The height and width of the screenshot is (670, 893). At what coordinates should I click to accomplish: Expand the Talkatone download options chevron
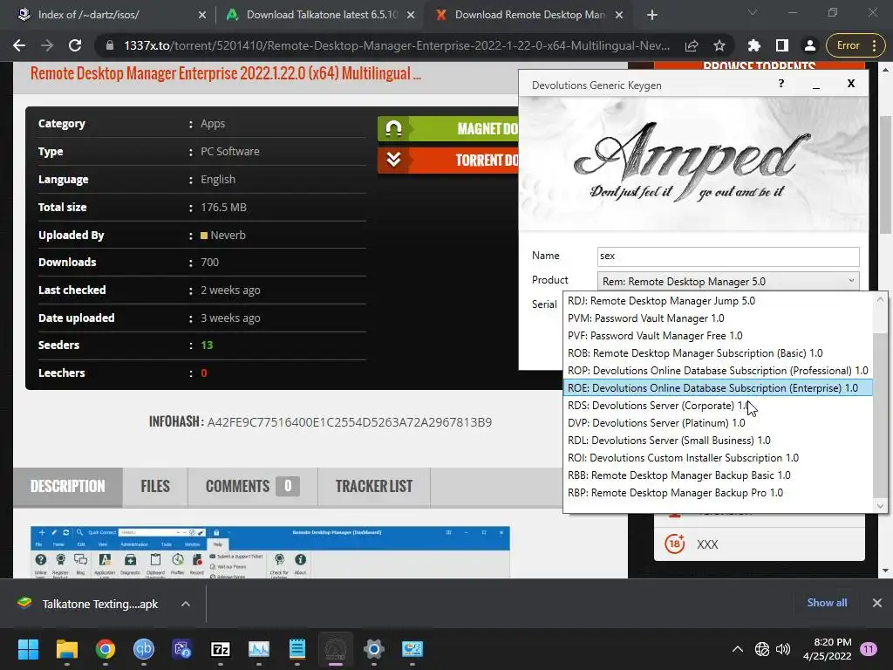(x=186, y=604)
